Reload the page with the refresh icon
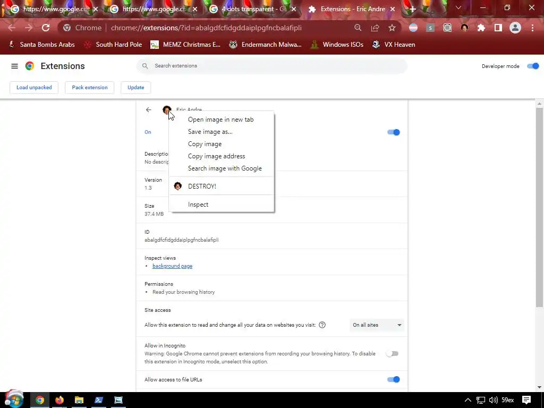 click(46, 28)
